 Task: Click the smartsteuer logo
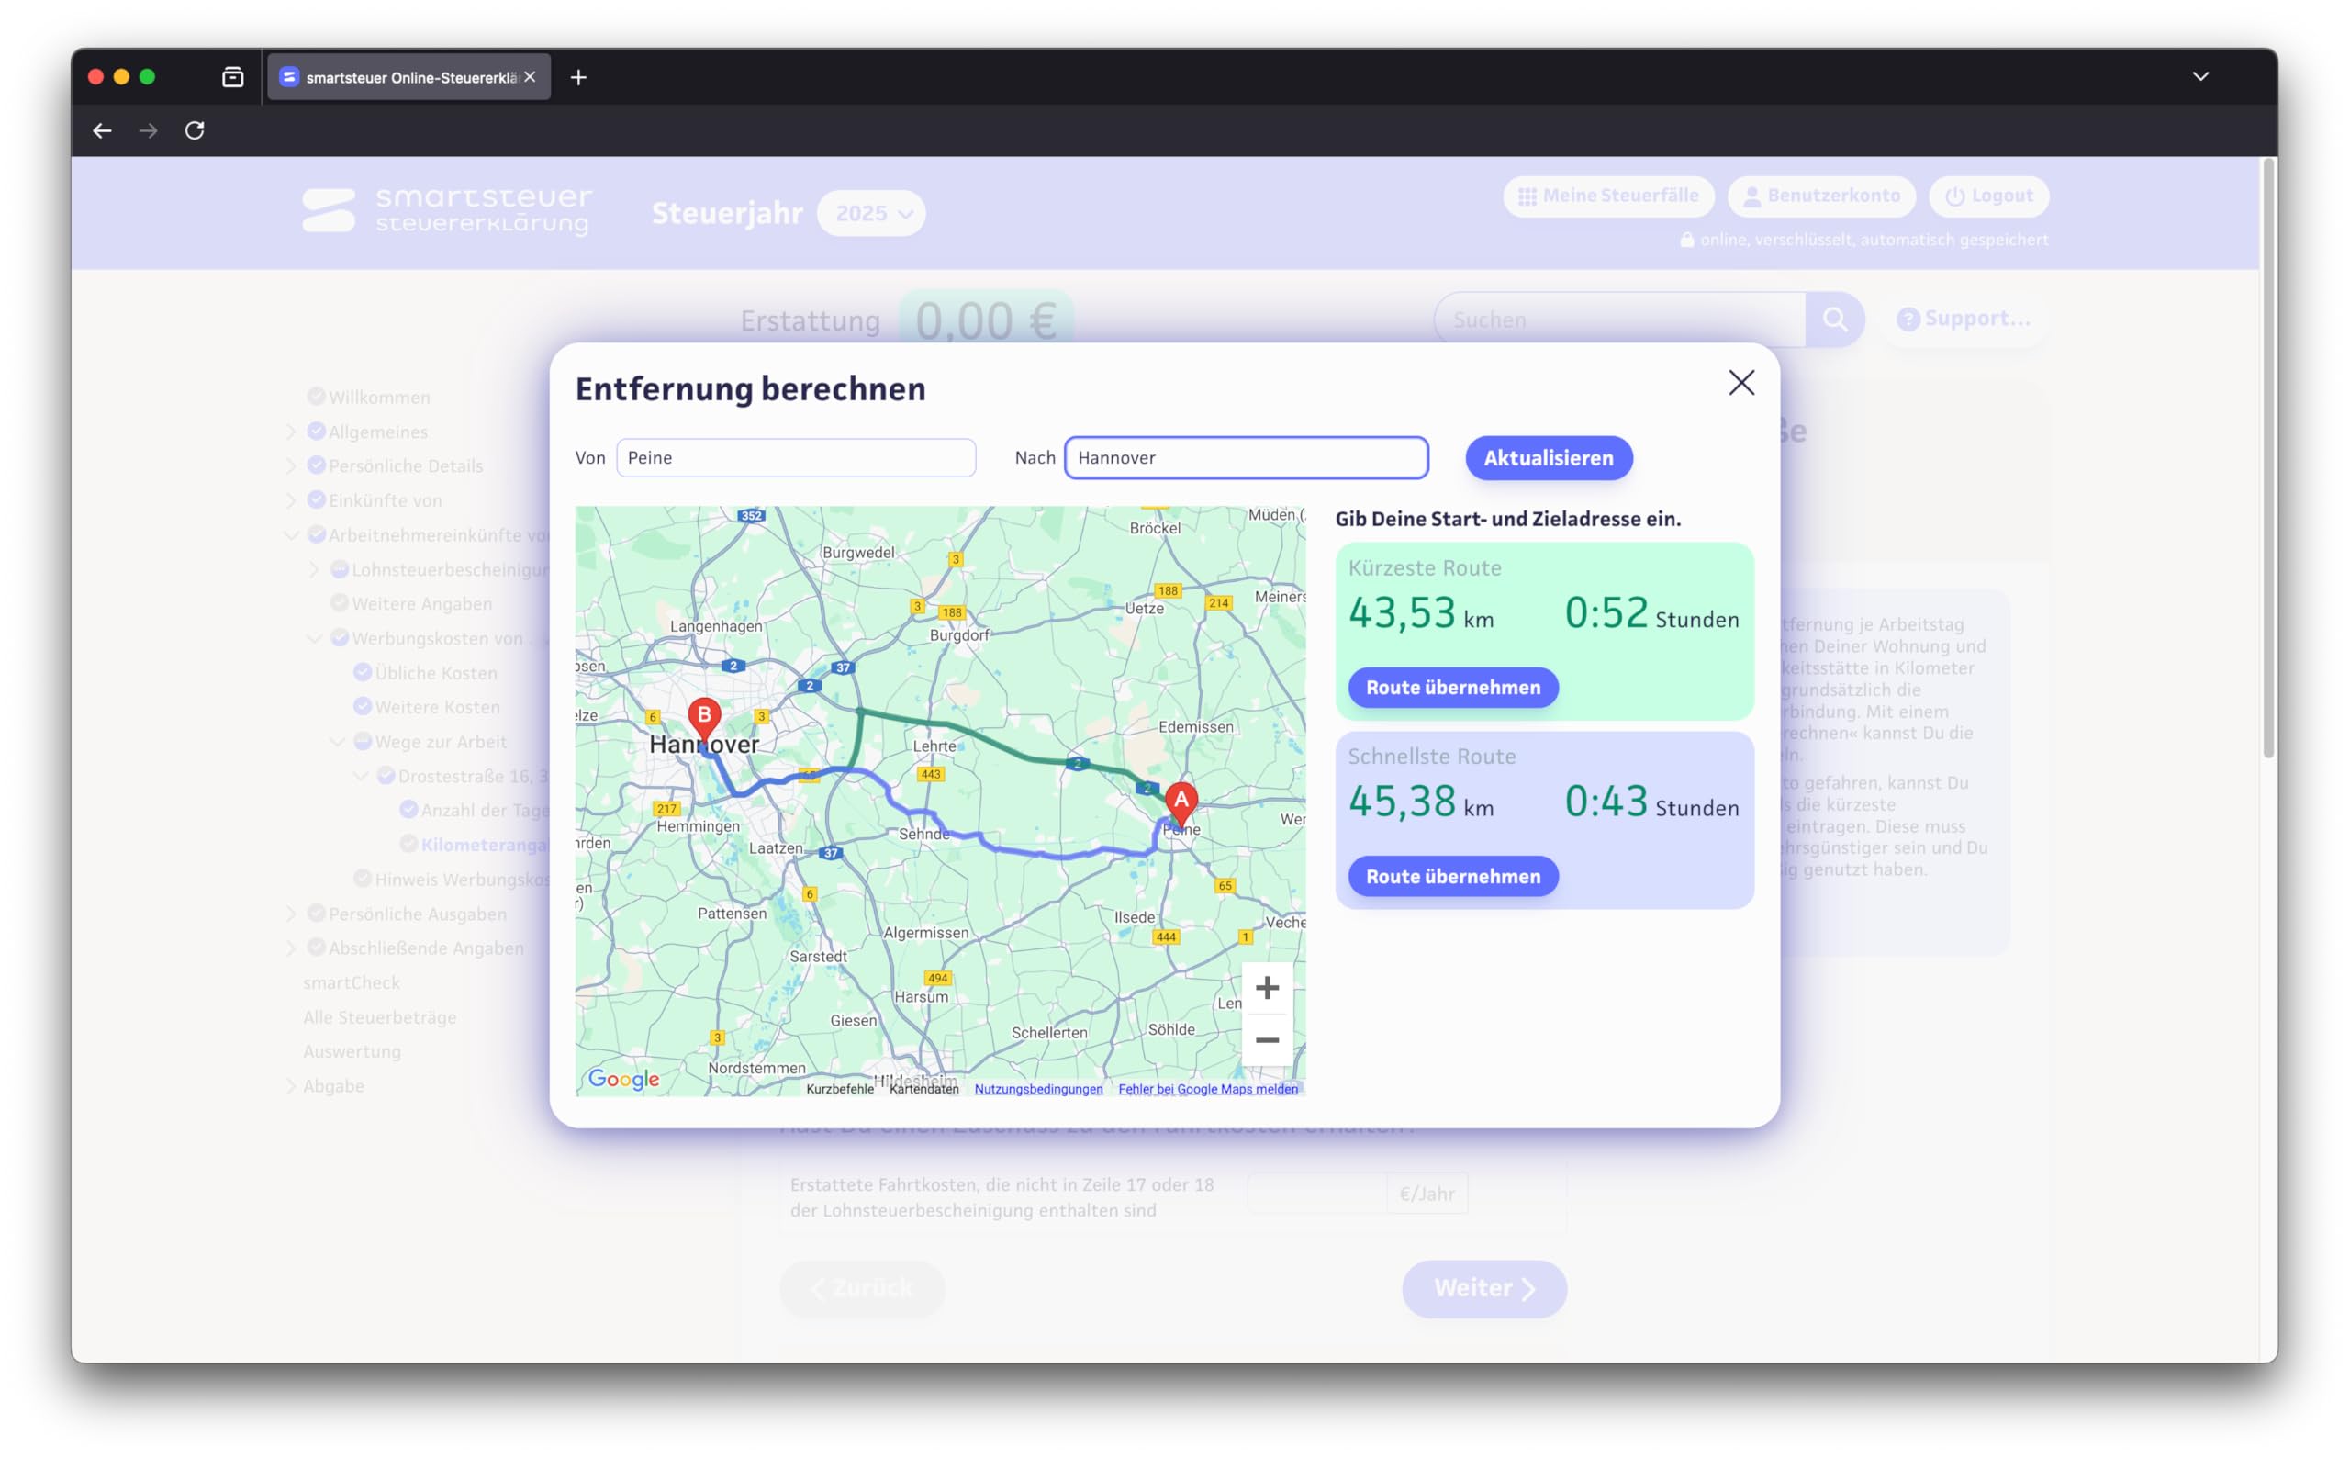pyautogui.click(x=447, y=211)
